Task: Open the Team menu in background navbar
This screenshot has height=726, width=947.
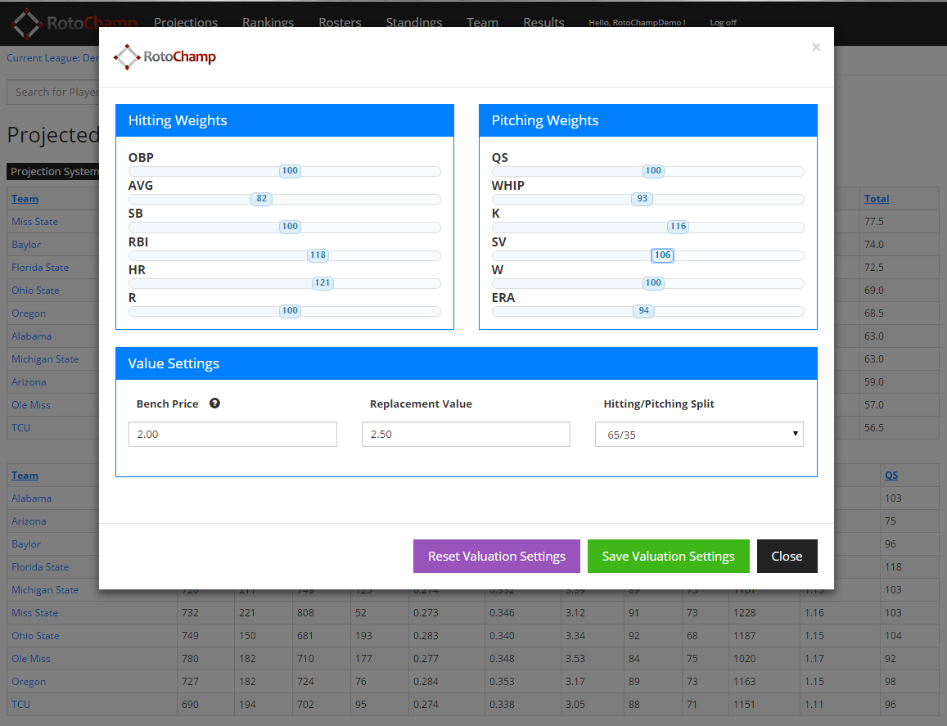Action: coord(483,22)
